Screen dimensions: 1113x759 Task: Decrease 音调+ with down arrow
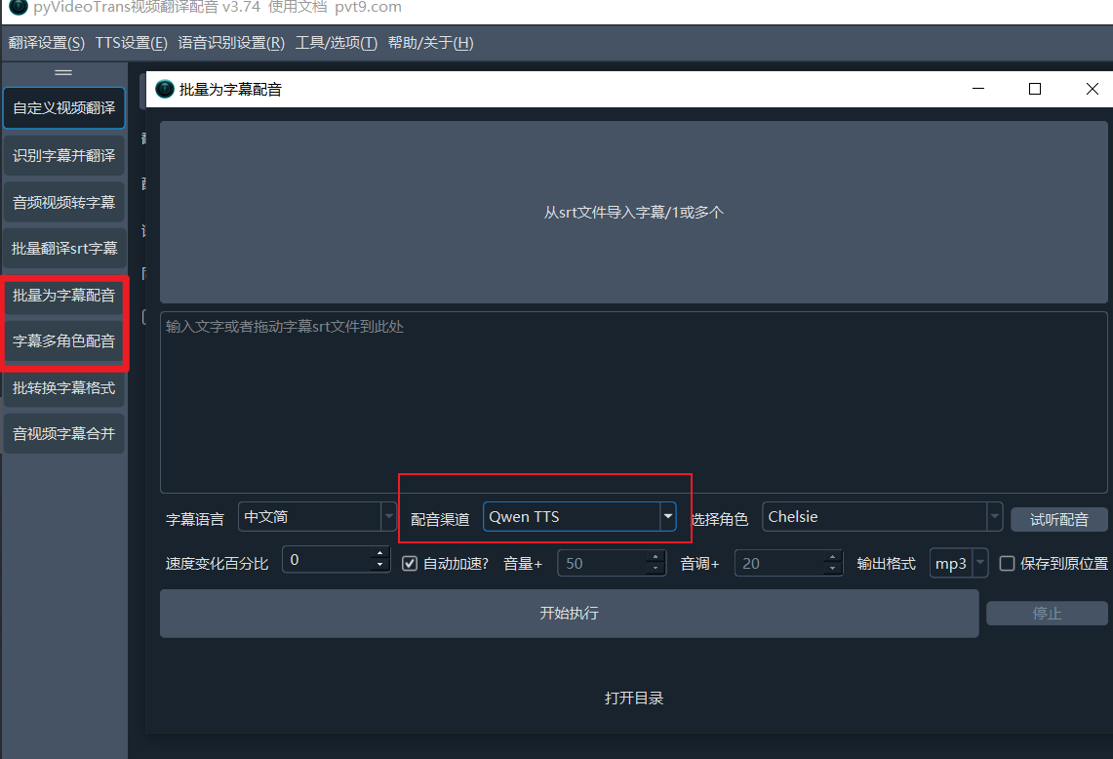click(833, 569)
